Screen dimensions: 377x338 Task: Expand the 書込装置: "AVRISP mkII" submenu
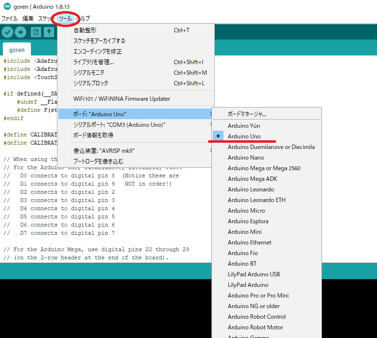tap(135, 150)
